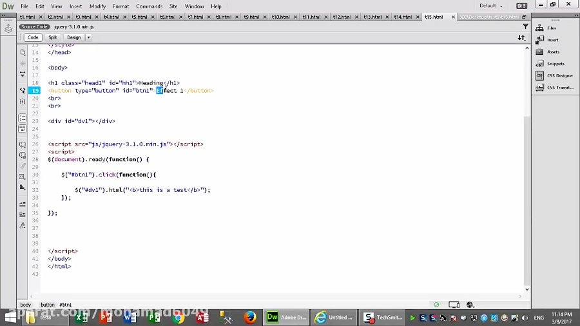Open the Insert panel
The height and width of the screenshot is (326, 580).
click(x=551, y=40)
